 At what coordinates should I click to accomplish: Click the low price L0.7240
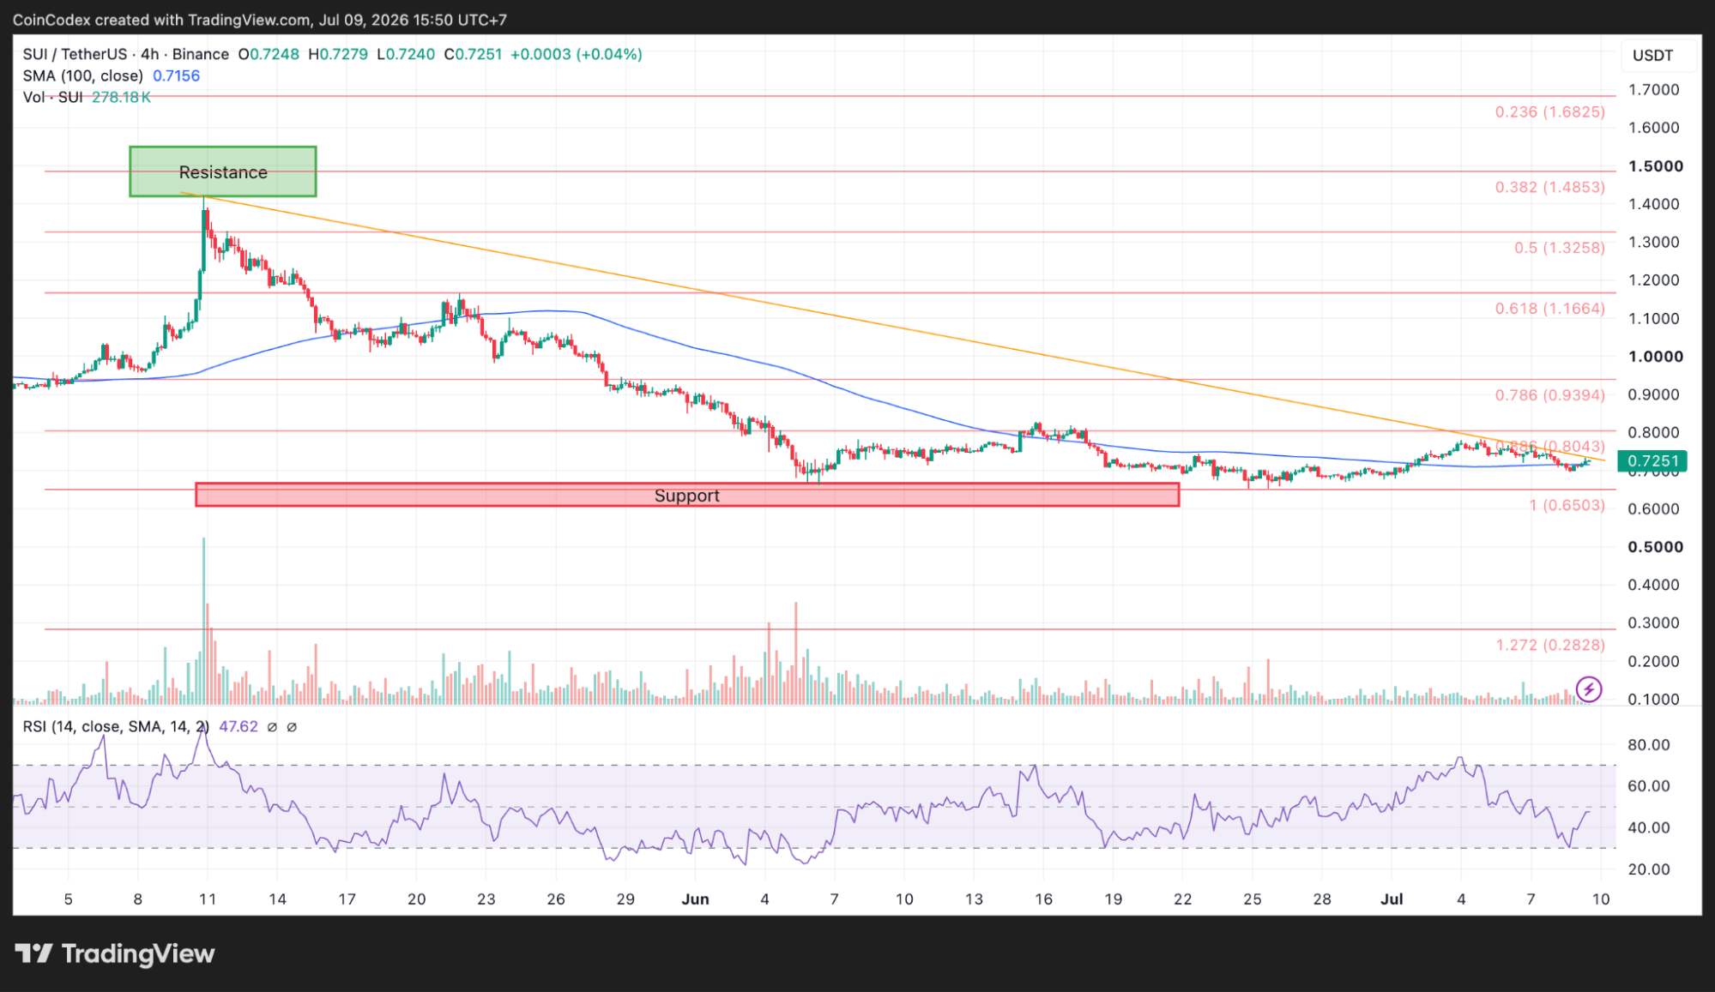(406, 54)
